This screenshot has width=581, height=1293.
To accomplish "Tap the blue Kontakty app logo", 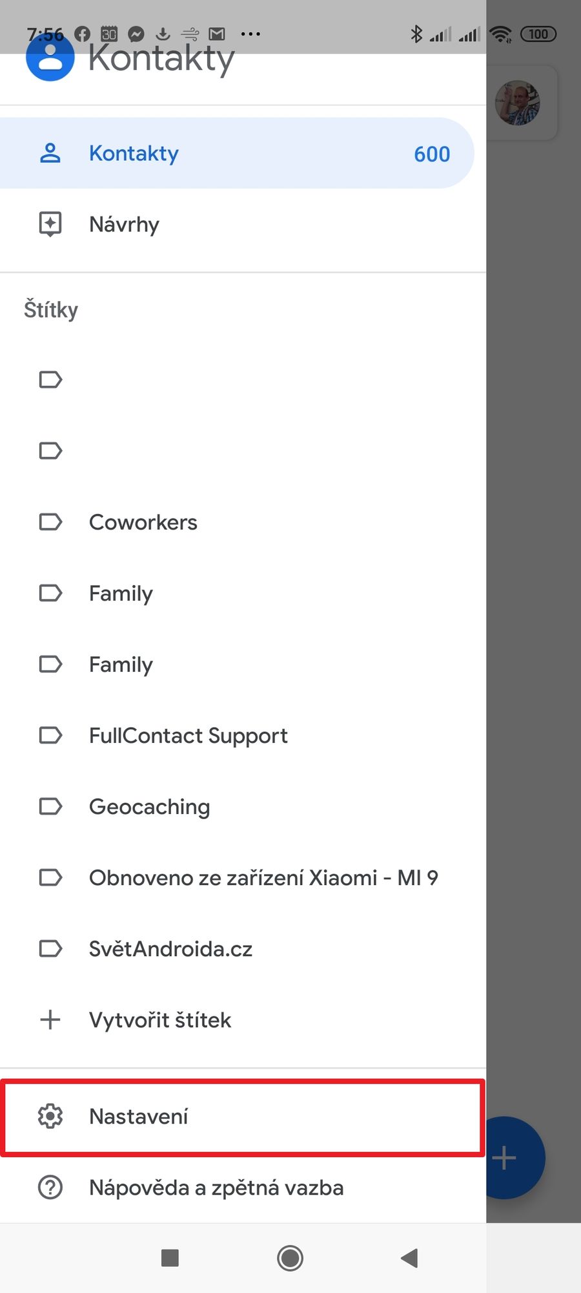I will pos(50,58).
